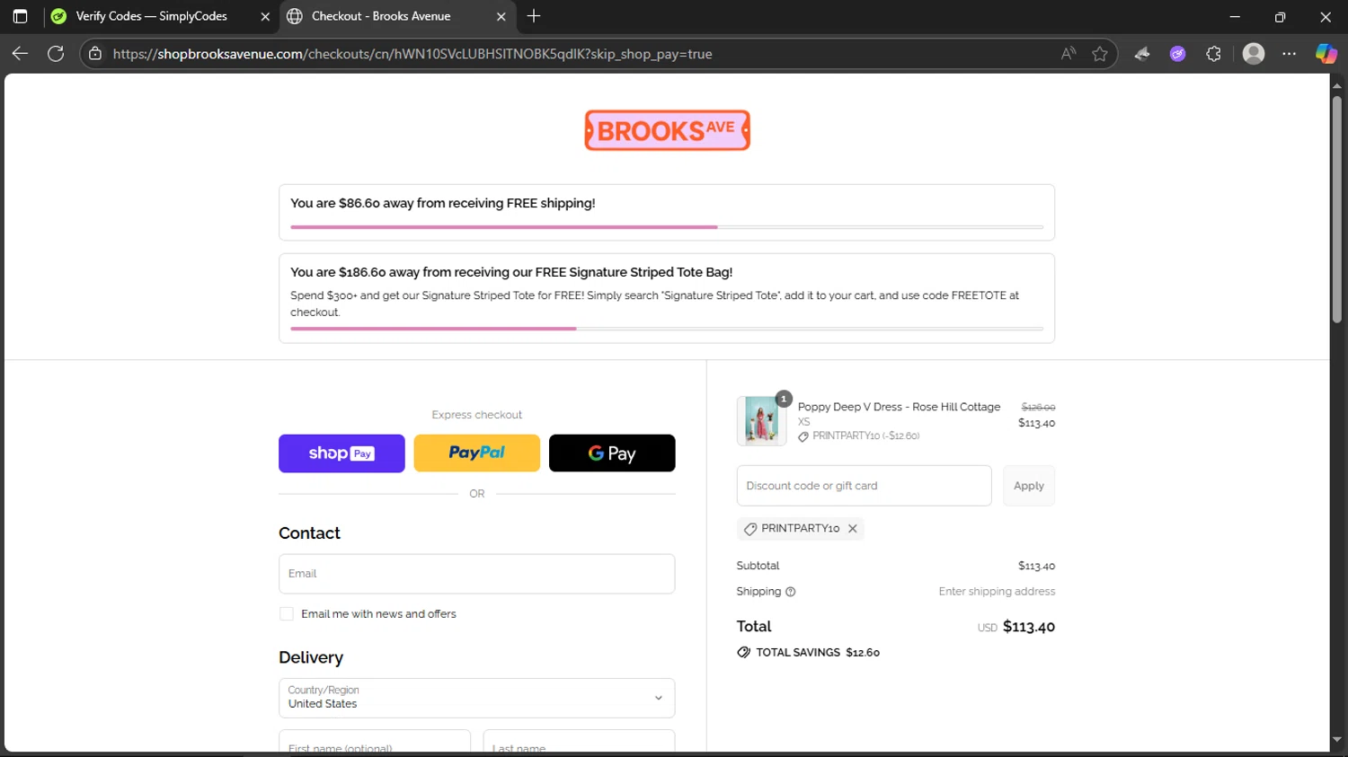The width and height of the screenshot is (1348, 757).
Task: Open the Copilot sidebar icon
Action: coord(1326,54)
